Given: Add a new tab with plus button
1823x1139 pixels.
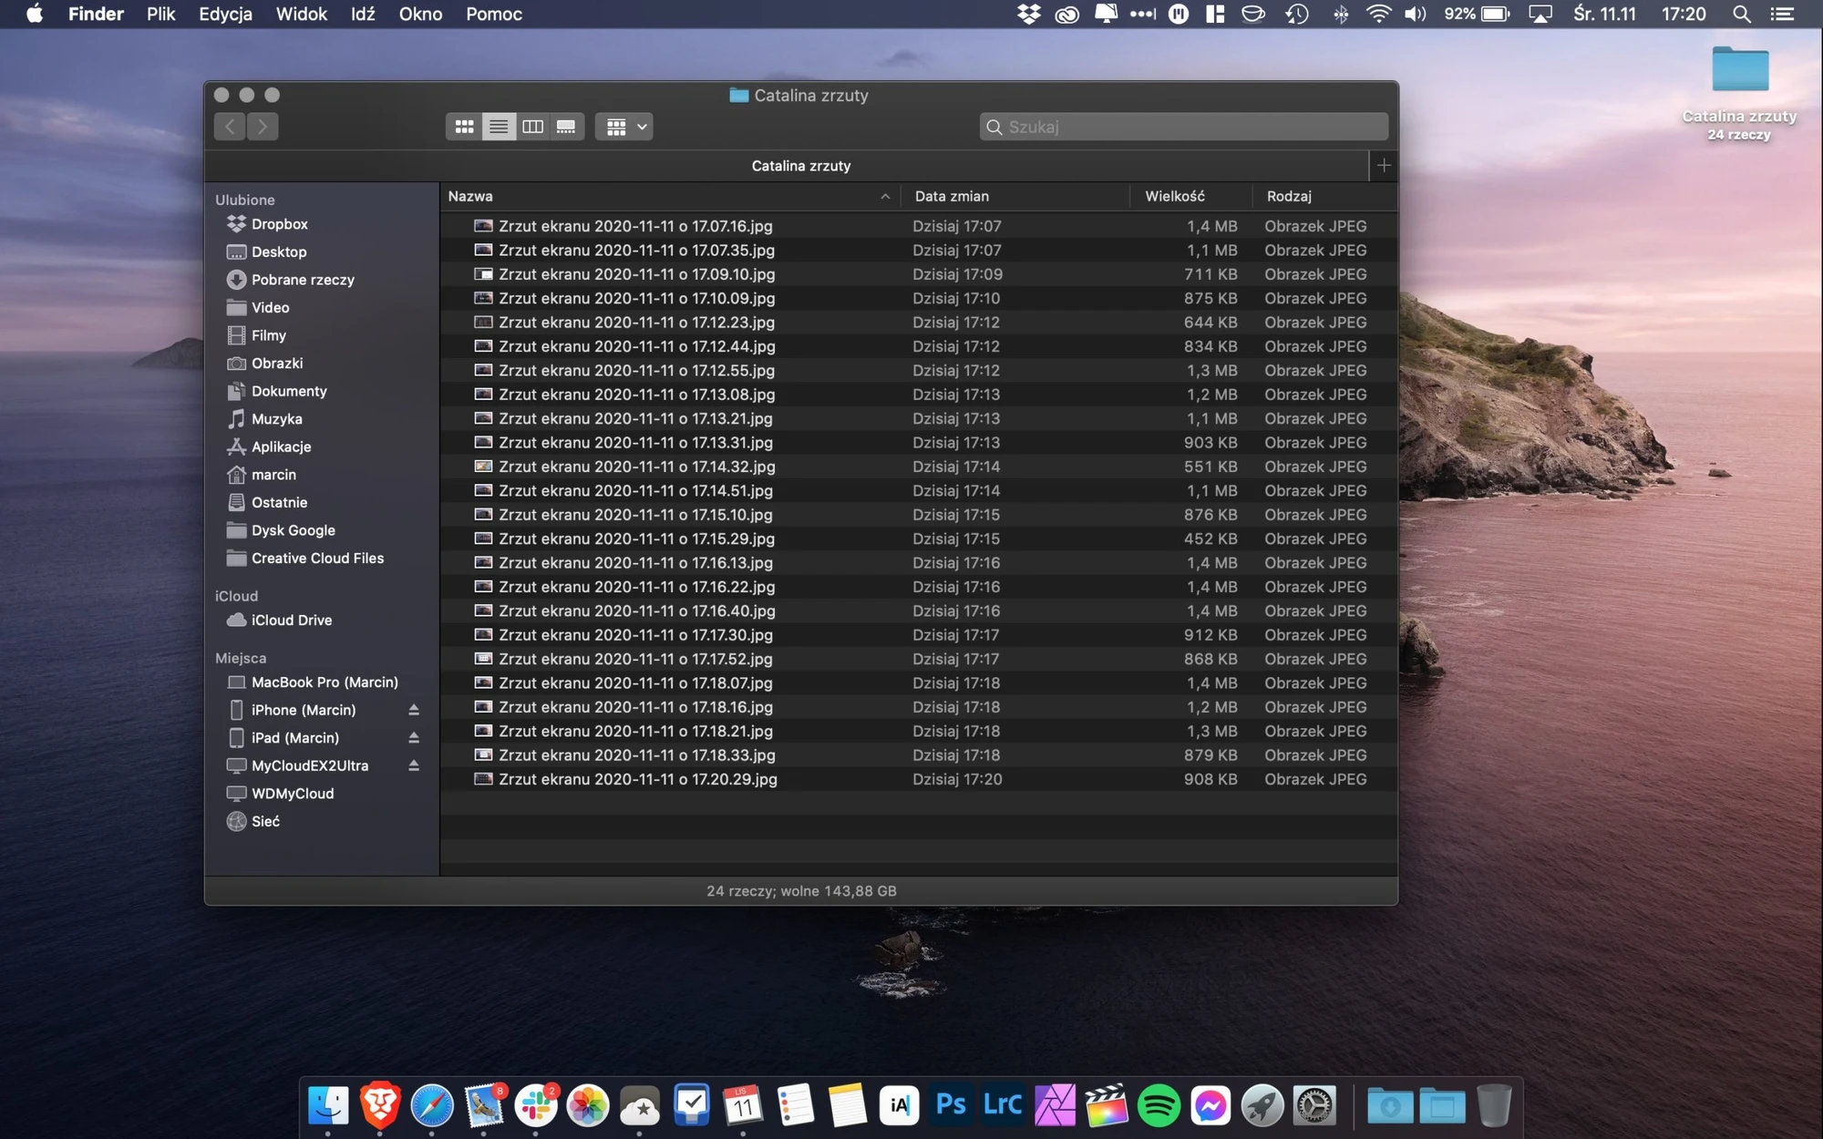Looking at the screenshot, I should pyautogui.click(x=1384, y=165).
